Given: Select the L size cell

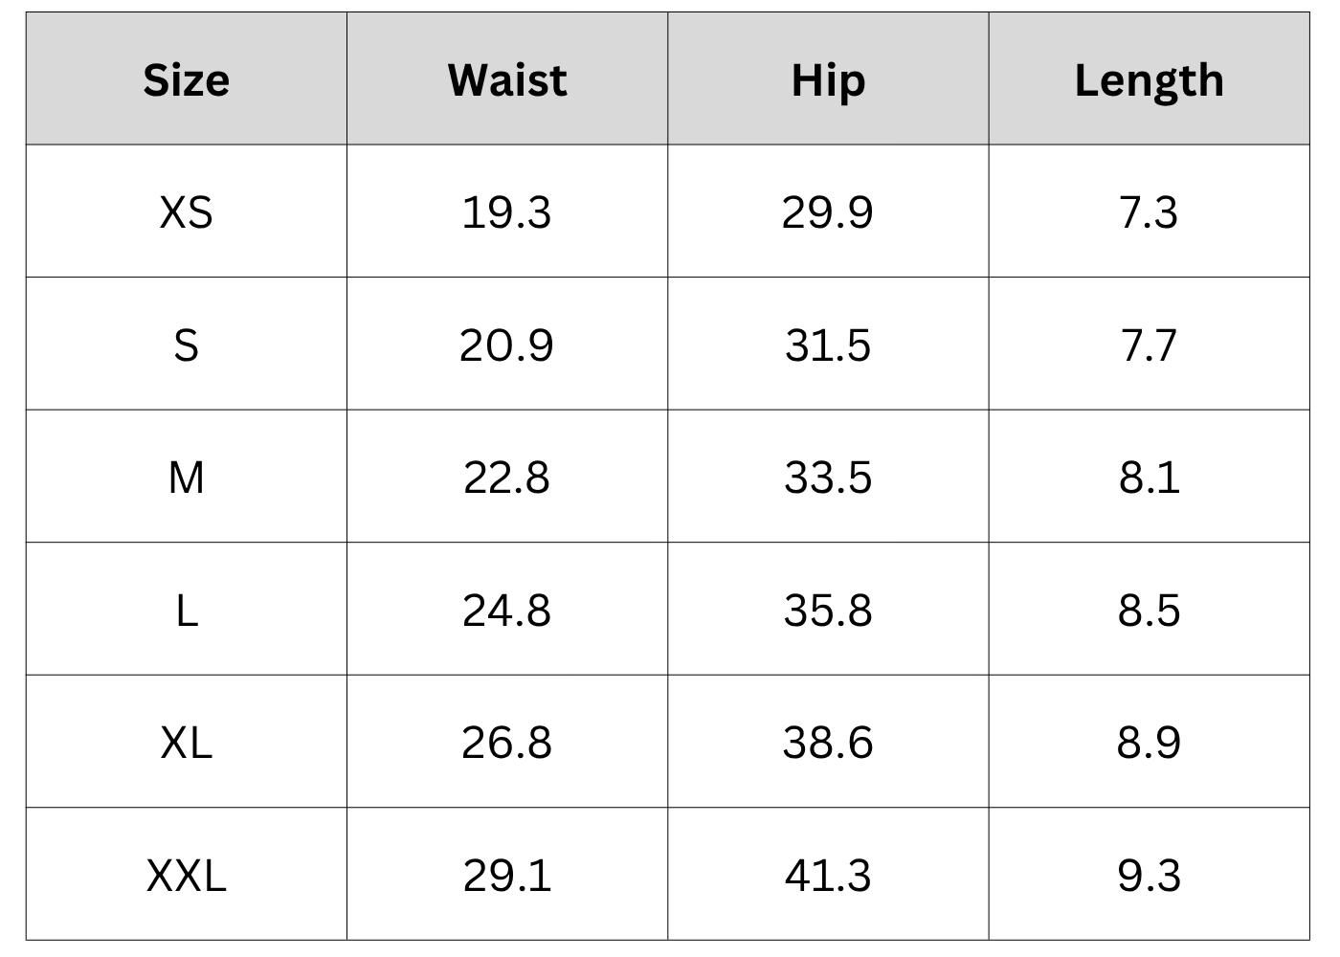Looking at the screenshot, I should [x=187, y=610].
